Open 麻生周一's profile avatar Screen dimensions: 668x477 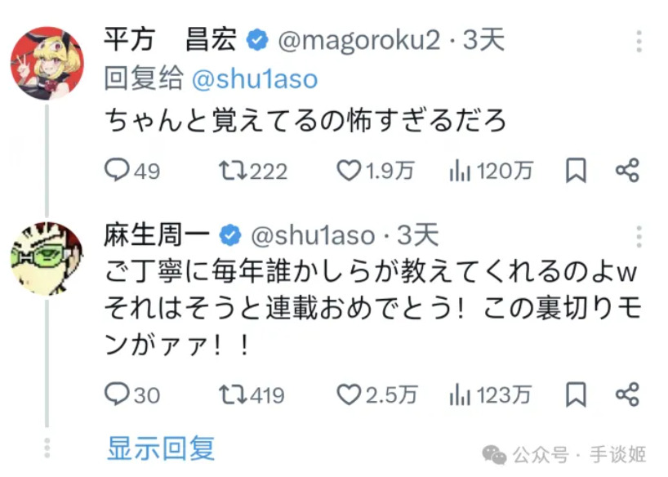[x=47, y=257]
